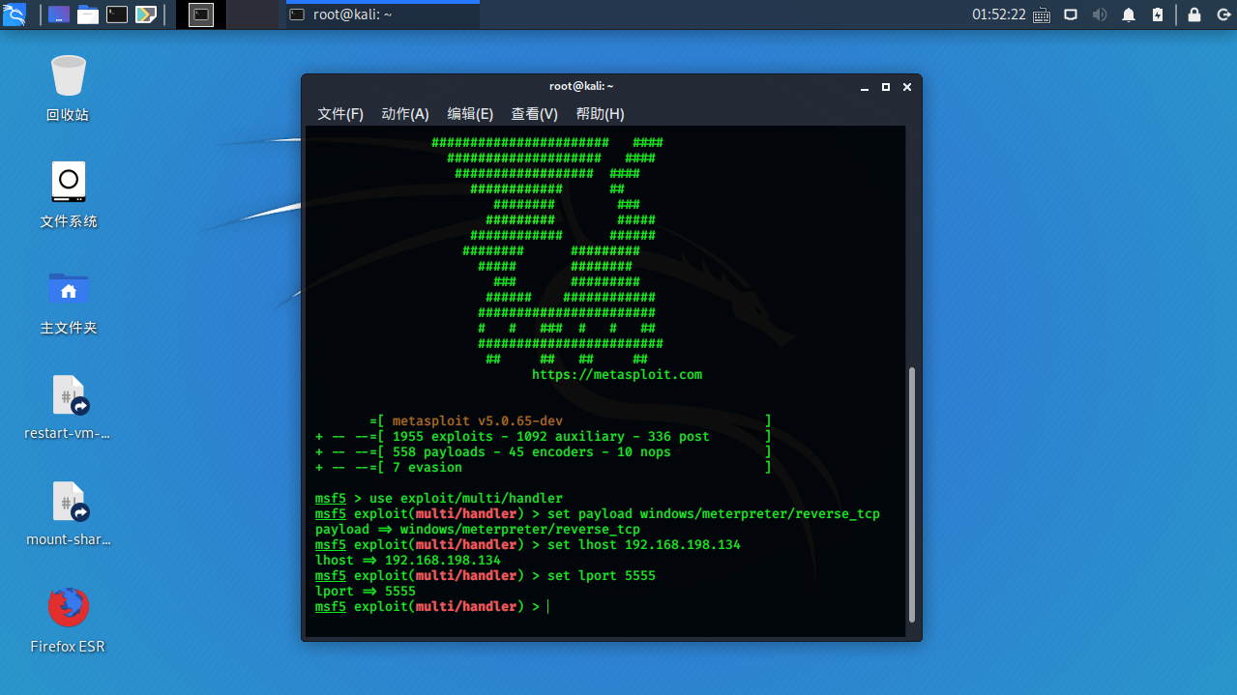Select the 主文件夹 home folder icon
The height and width of the screenshot is (695, 1237).
[68, 301]
